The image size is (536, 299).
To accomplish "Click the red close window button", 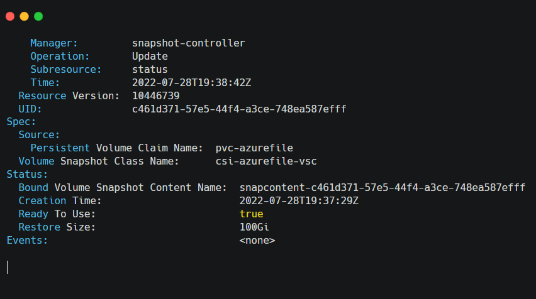I will pyautogui.click(x=10, y=16).
